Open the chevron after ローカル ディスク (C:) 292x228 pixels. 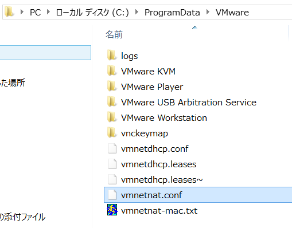(137, 12)
